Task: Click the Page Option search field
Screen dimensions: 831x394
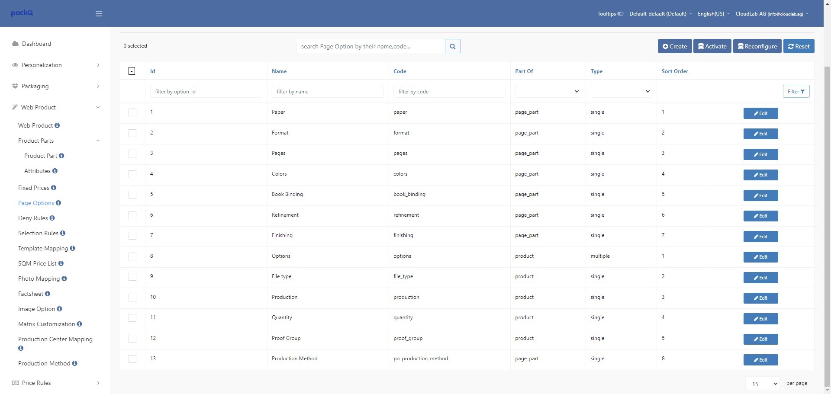Action: pyautogui.click(x=371, y=46)
